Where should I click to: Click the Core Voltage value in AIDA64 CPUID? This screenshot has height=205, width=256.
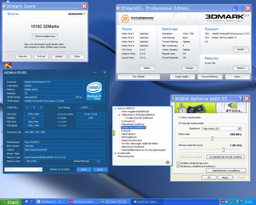[84, 107]
